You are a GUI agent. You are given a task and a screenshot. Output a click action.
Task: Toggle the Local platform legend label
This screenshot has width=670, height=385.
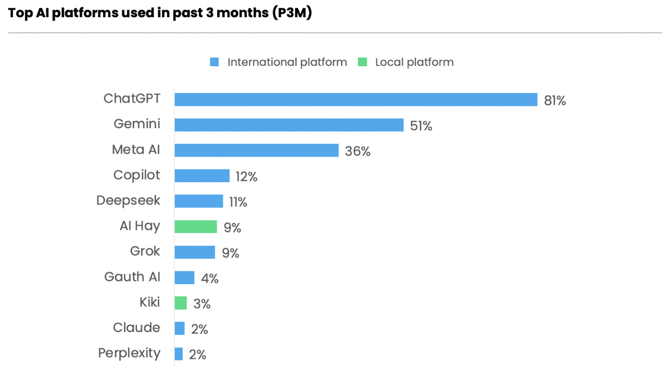pyautogui.click(x=414, y=62)
